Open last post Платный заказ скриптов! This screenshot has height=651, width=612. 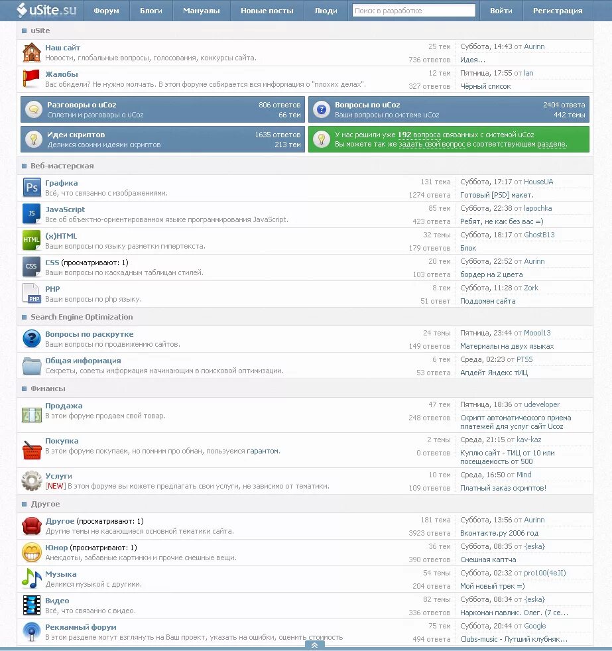click(x=503, y=488)
